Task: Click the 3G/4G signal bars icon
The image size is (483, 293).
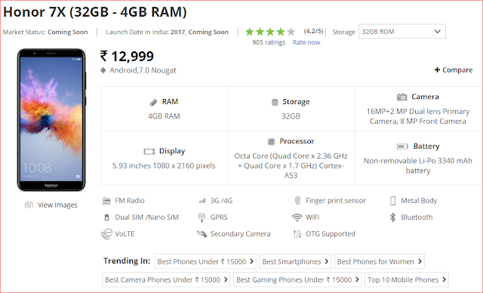Action: click(x=202, y=201)
